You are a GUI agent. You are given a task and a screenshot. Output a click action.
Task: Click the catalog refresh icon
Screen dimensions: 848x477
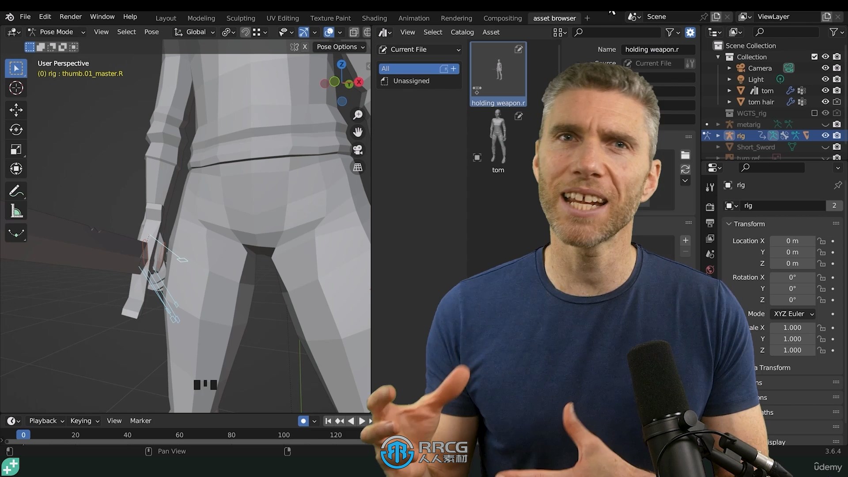pos(685,169)
